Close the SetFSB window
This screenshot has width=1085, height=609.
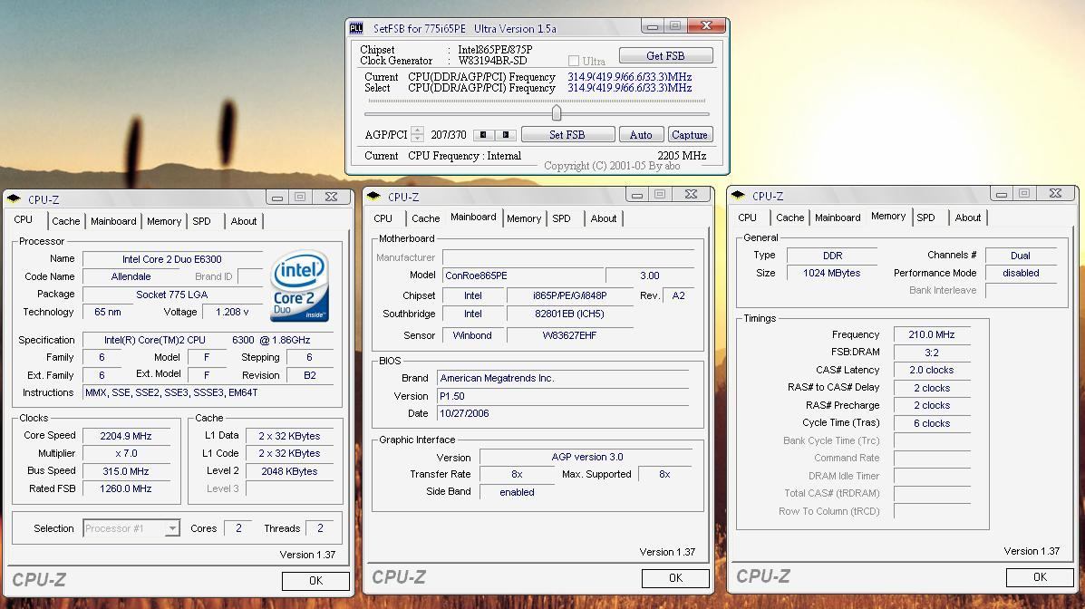click(706, 26)
